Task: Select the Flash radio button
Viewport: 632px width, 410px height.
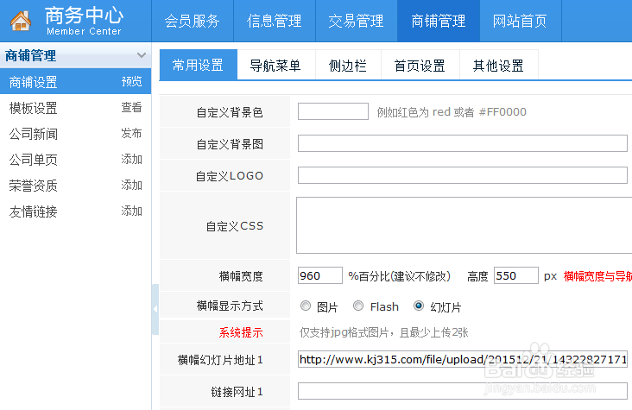Action: pyautogui.click(x=358, y=306)
